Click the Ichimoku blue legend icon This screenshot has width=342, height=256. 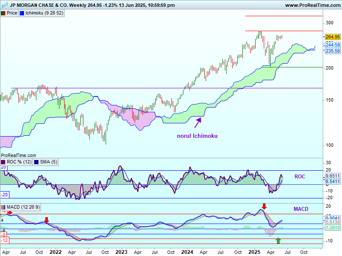point(22,13)
